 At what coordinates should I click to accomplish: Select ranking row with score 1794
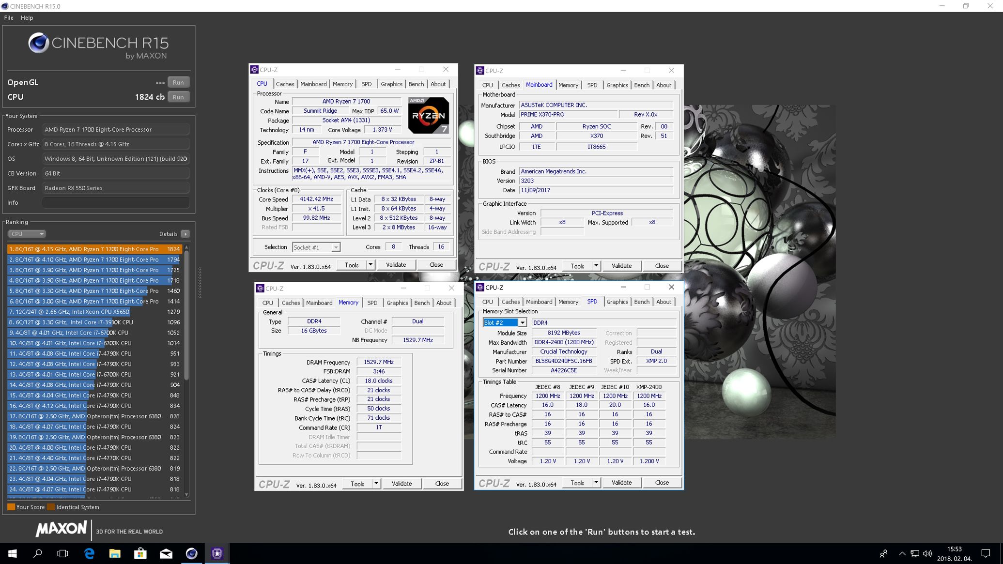tap(94, 260)
